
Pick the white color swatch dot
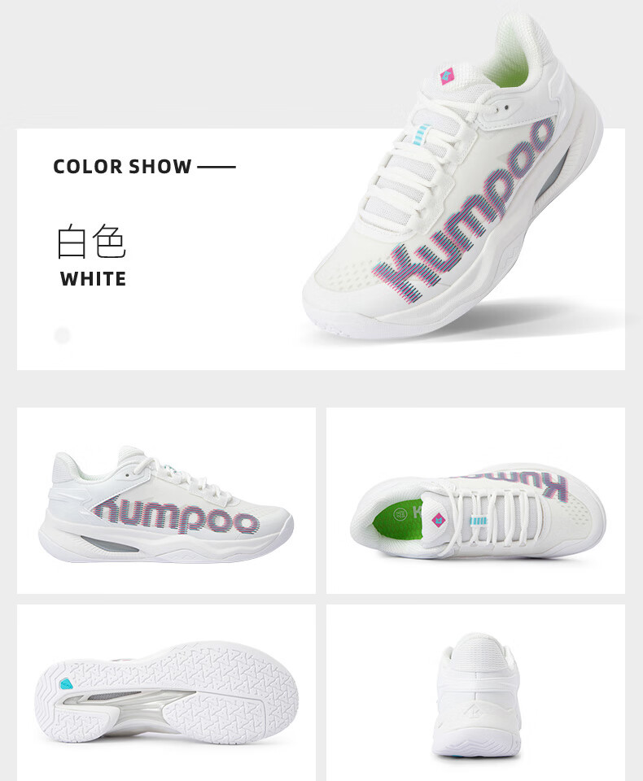click(62, 335)
